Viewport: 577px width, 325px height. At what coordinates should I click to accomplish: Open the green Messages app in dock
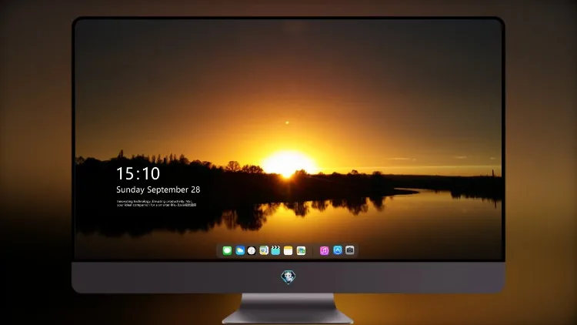[x=227, y=250]
